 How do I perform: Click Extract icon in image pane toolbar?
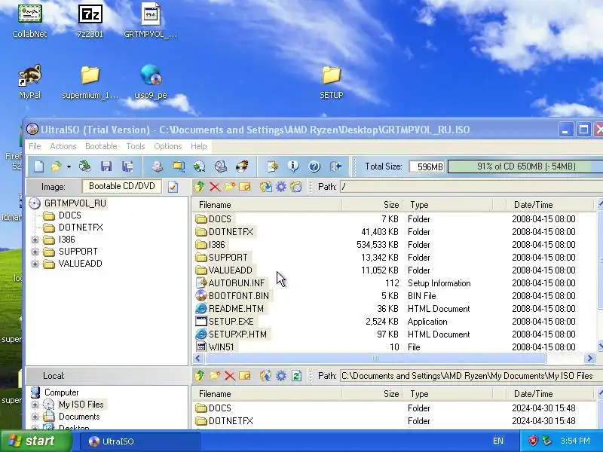pyautogui.click(x=266, y=187)
